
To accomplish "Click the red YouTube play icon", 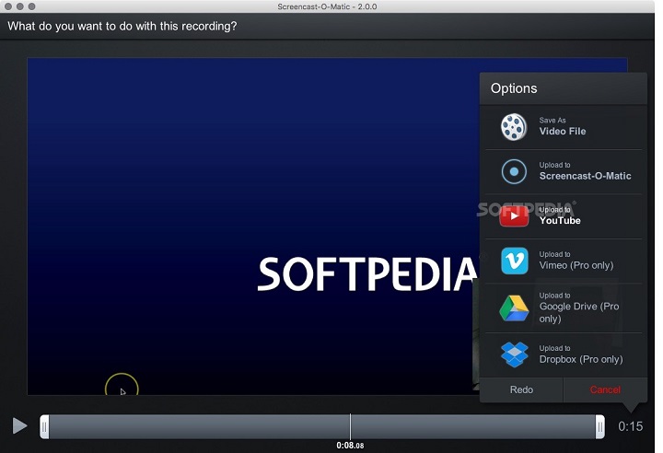I will coord(514,216).
